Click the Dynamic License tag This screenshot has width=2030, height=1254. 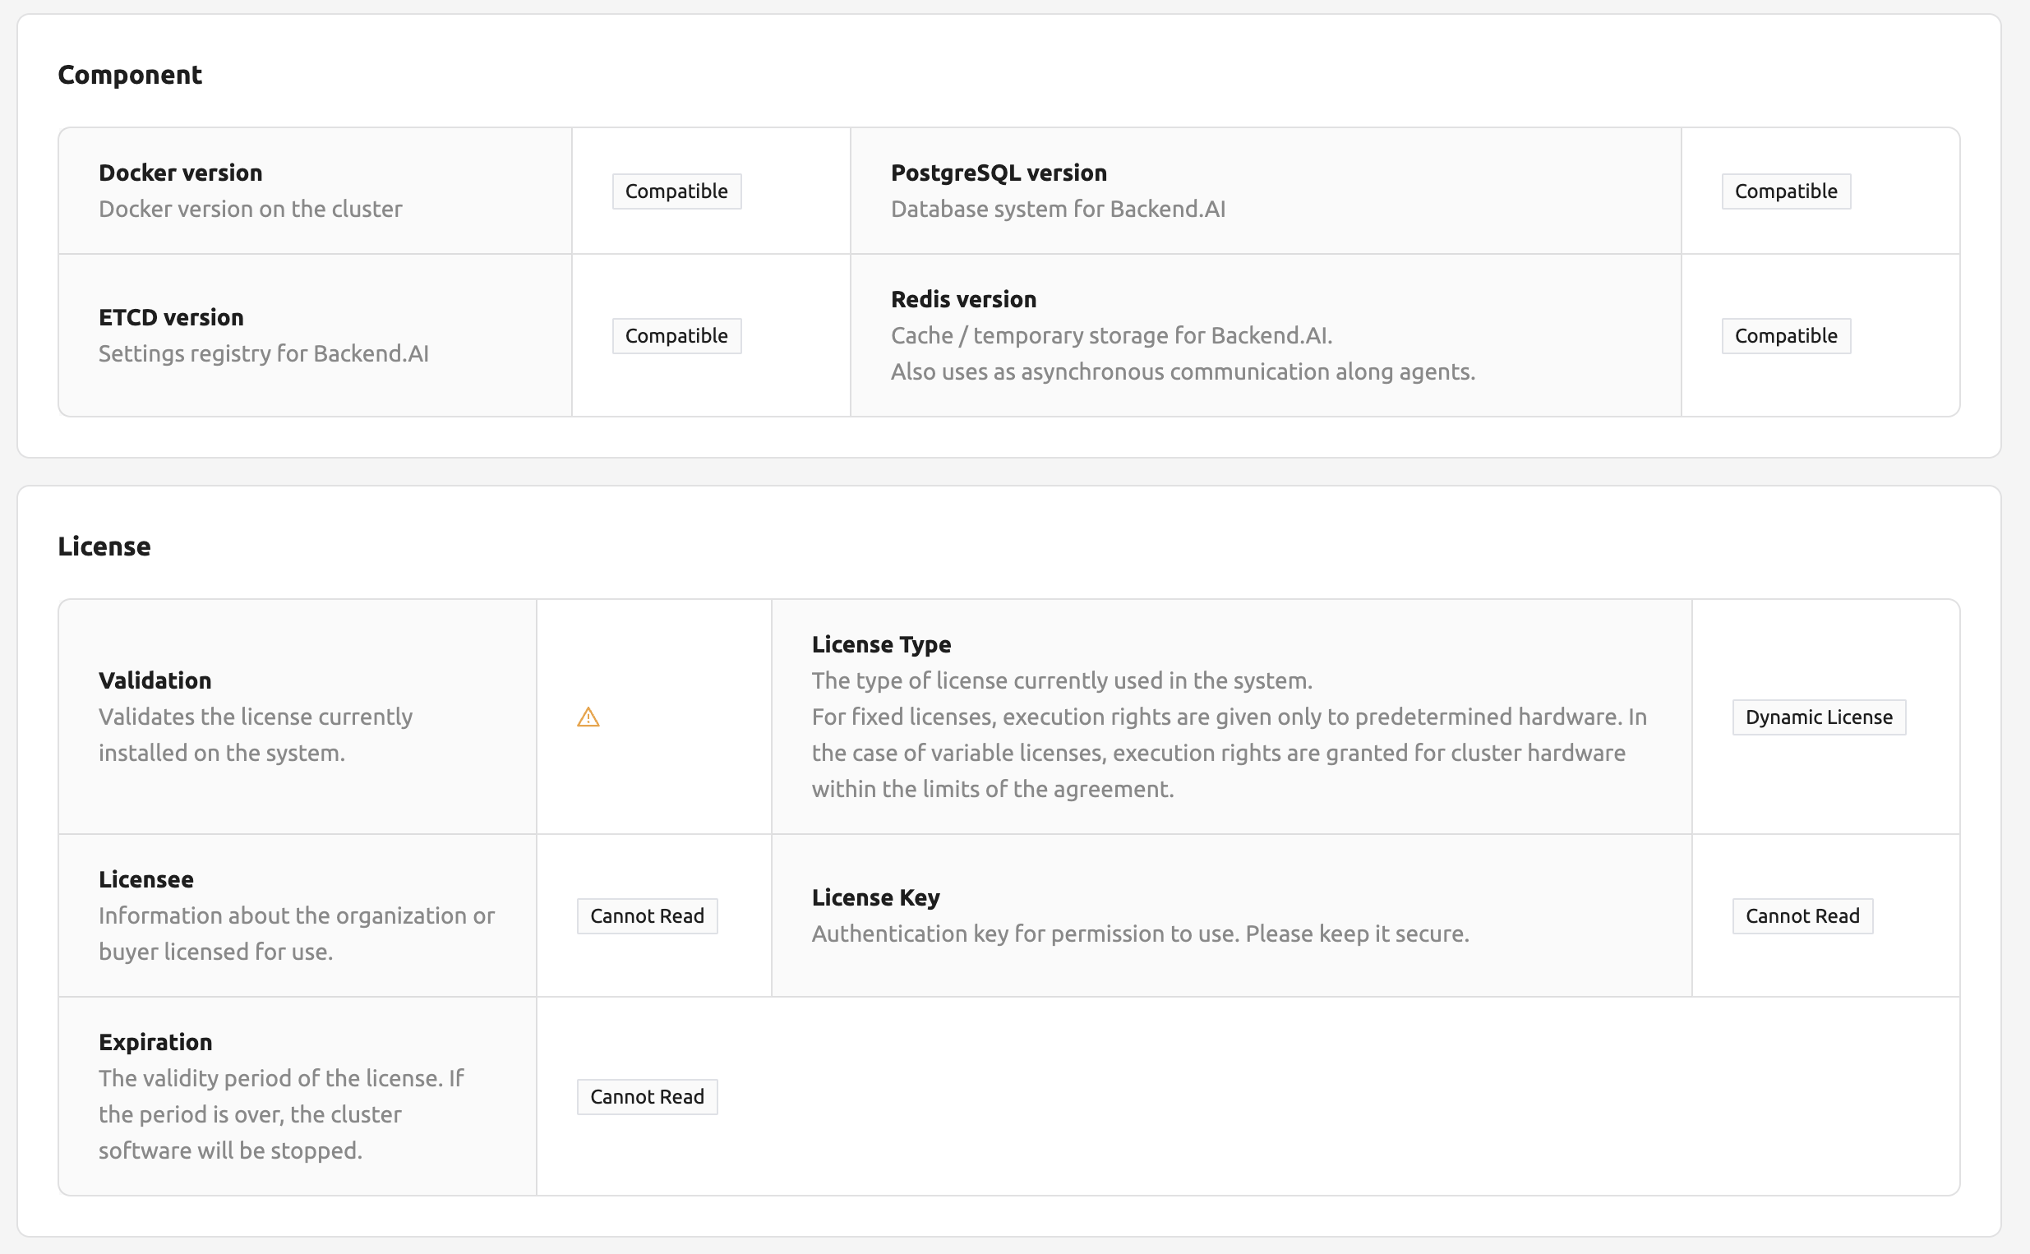1819,717
